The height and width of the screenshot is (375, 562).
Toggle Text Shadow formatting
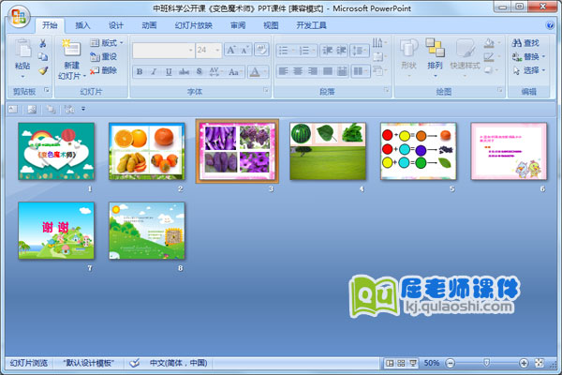[x=200, y=72]
